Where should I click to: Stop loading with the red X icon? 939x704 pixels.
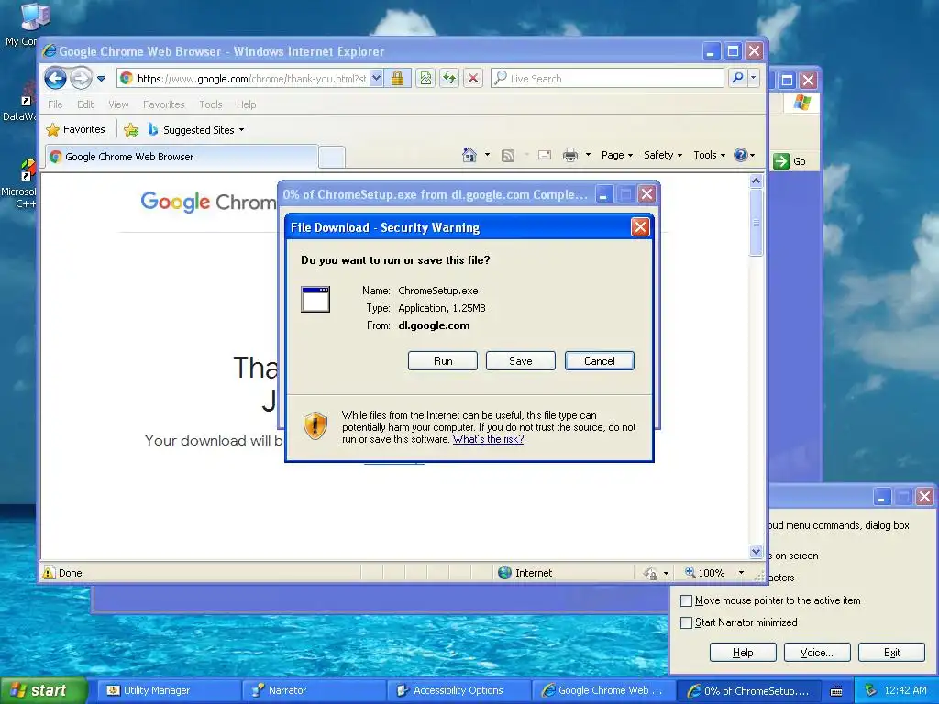[473, 78]
